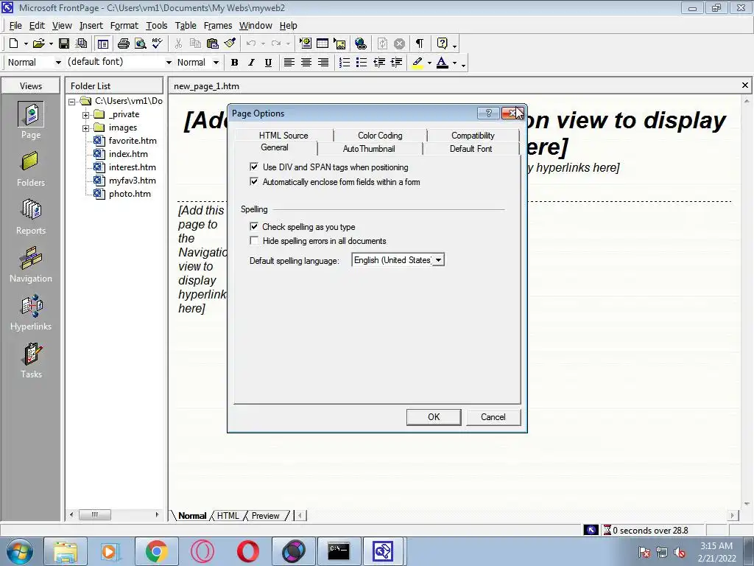Switch to the Default Font tab
This screenshot has height=566, width=754.
point(471,149)
